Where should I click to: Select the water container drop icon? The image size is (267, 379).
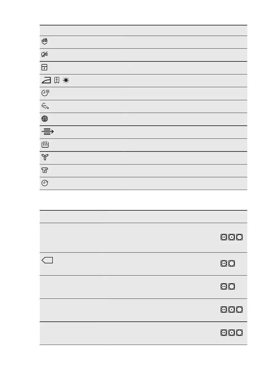[x=45, y=106]
